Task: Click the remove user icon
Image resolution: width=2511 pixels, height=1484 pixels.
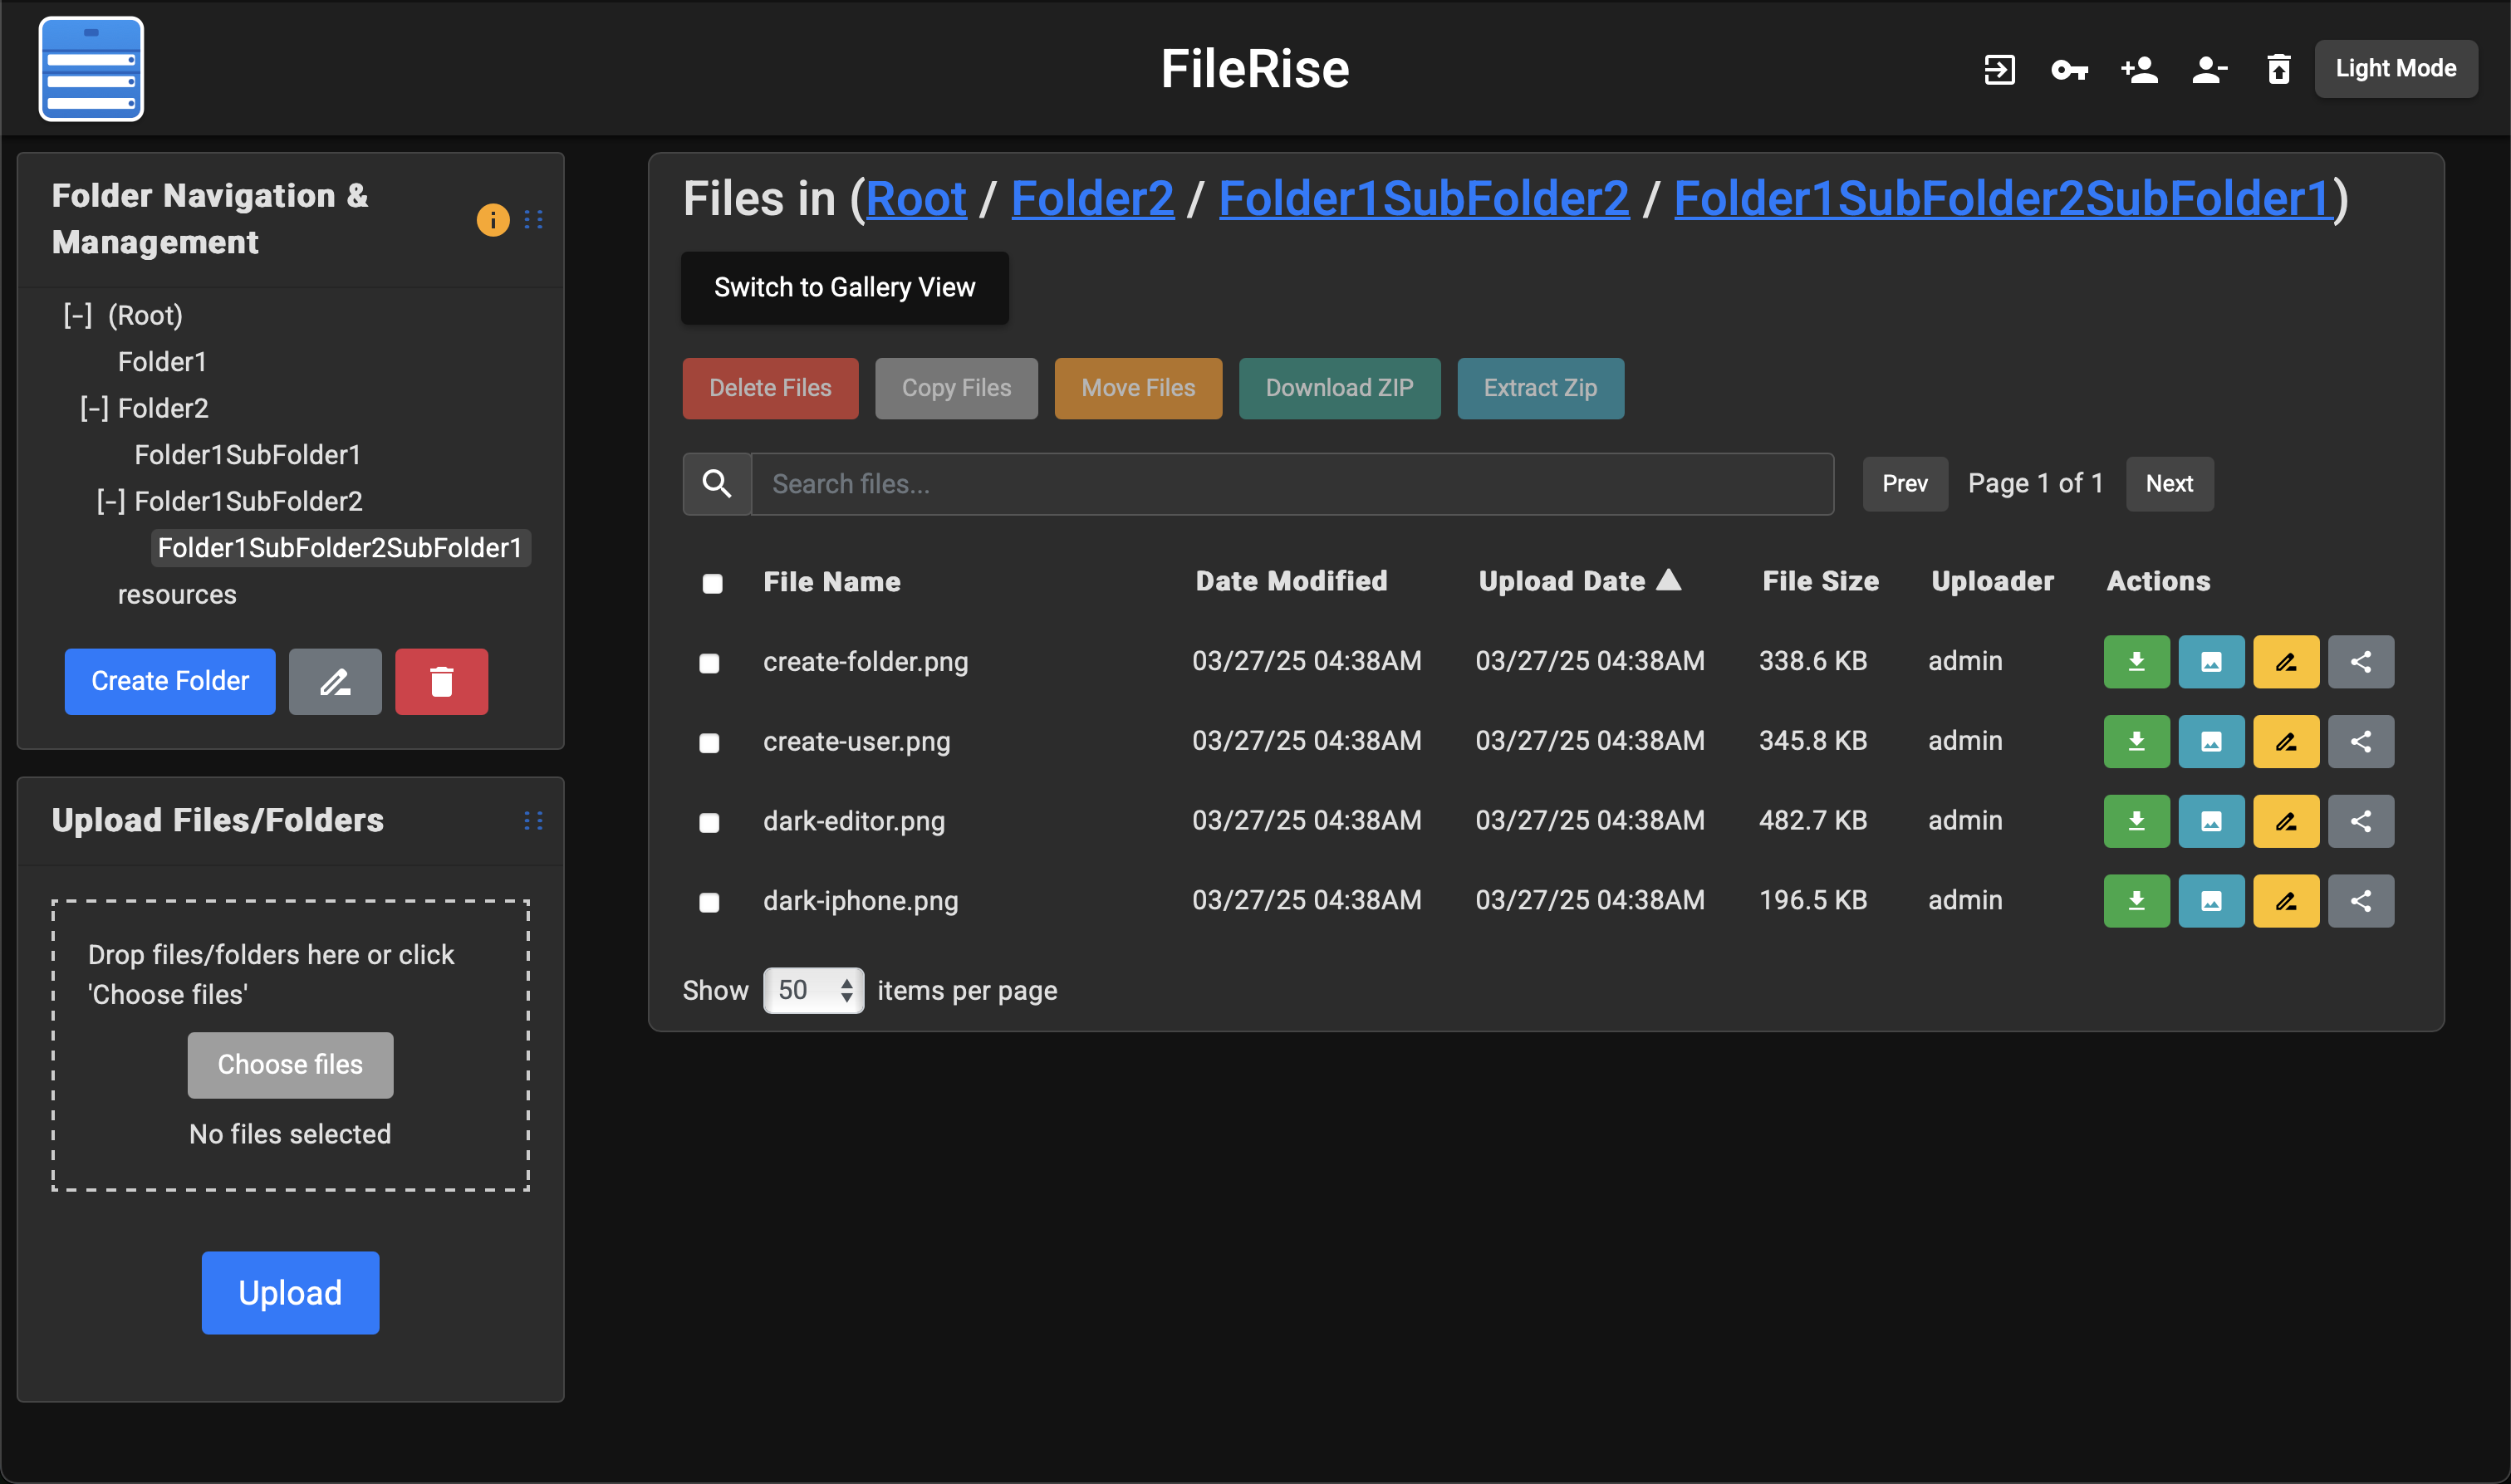Action: 2209,69
